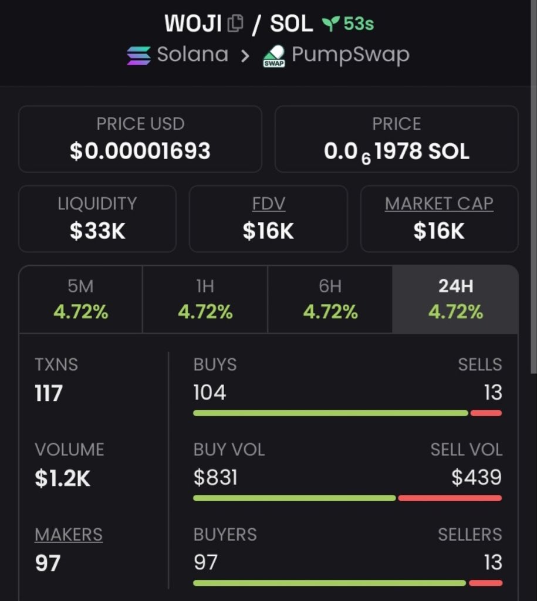Click the Solana network name link
537x601 pixels.
[192, 55]
